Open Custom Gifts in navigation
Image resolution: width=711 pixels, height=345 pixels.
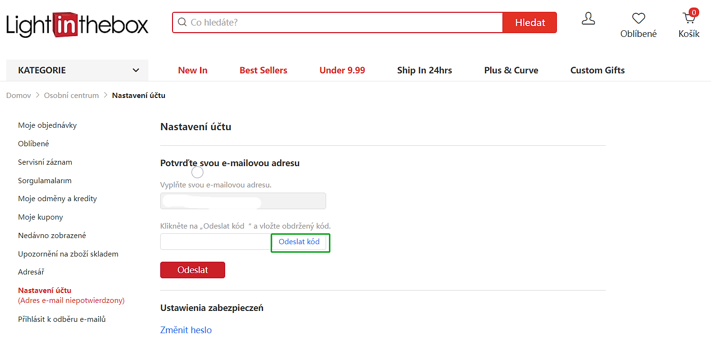(x=597, y=70)
